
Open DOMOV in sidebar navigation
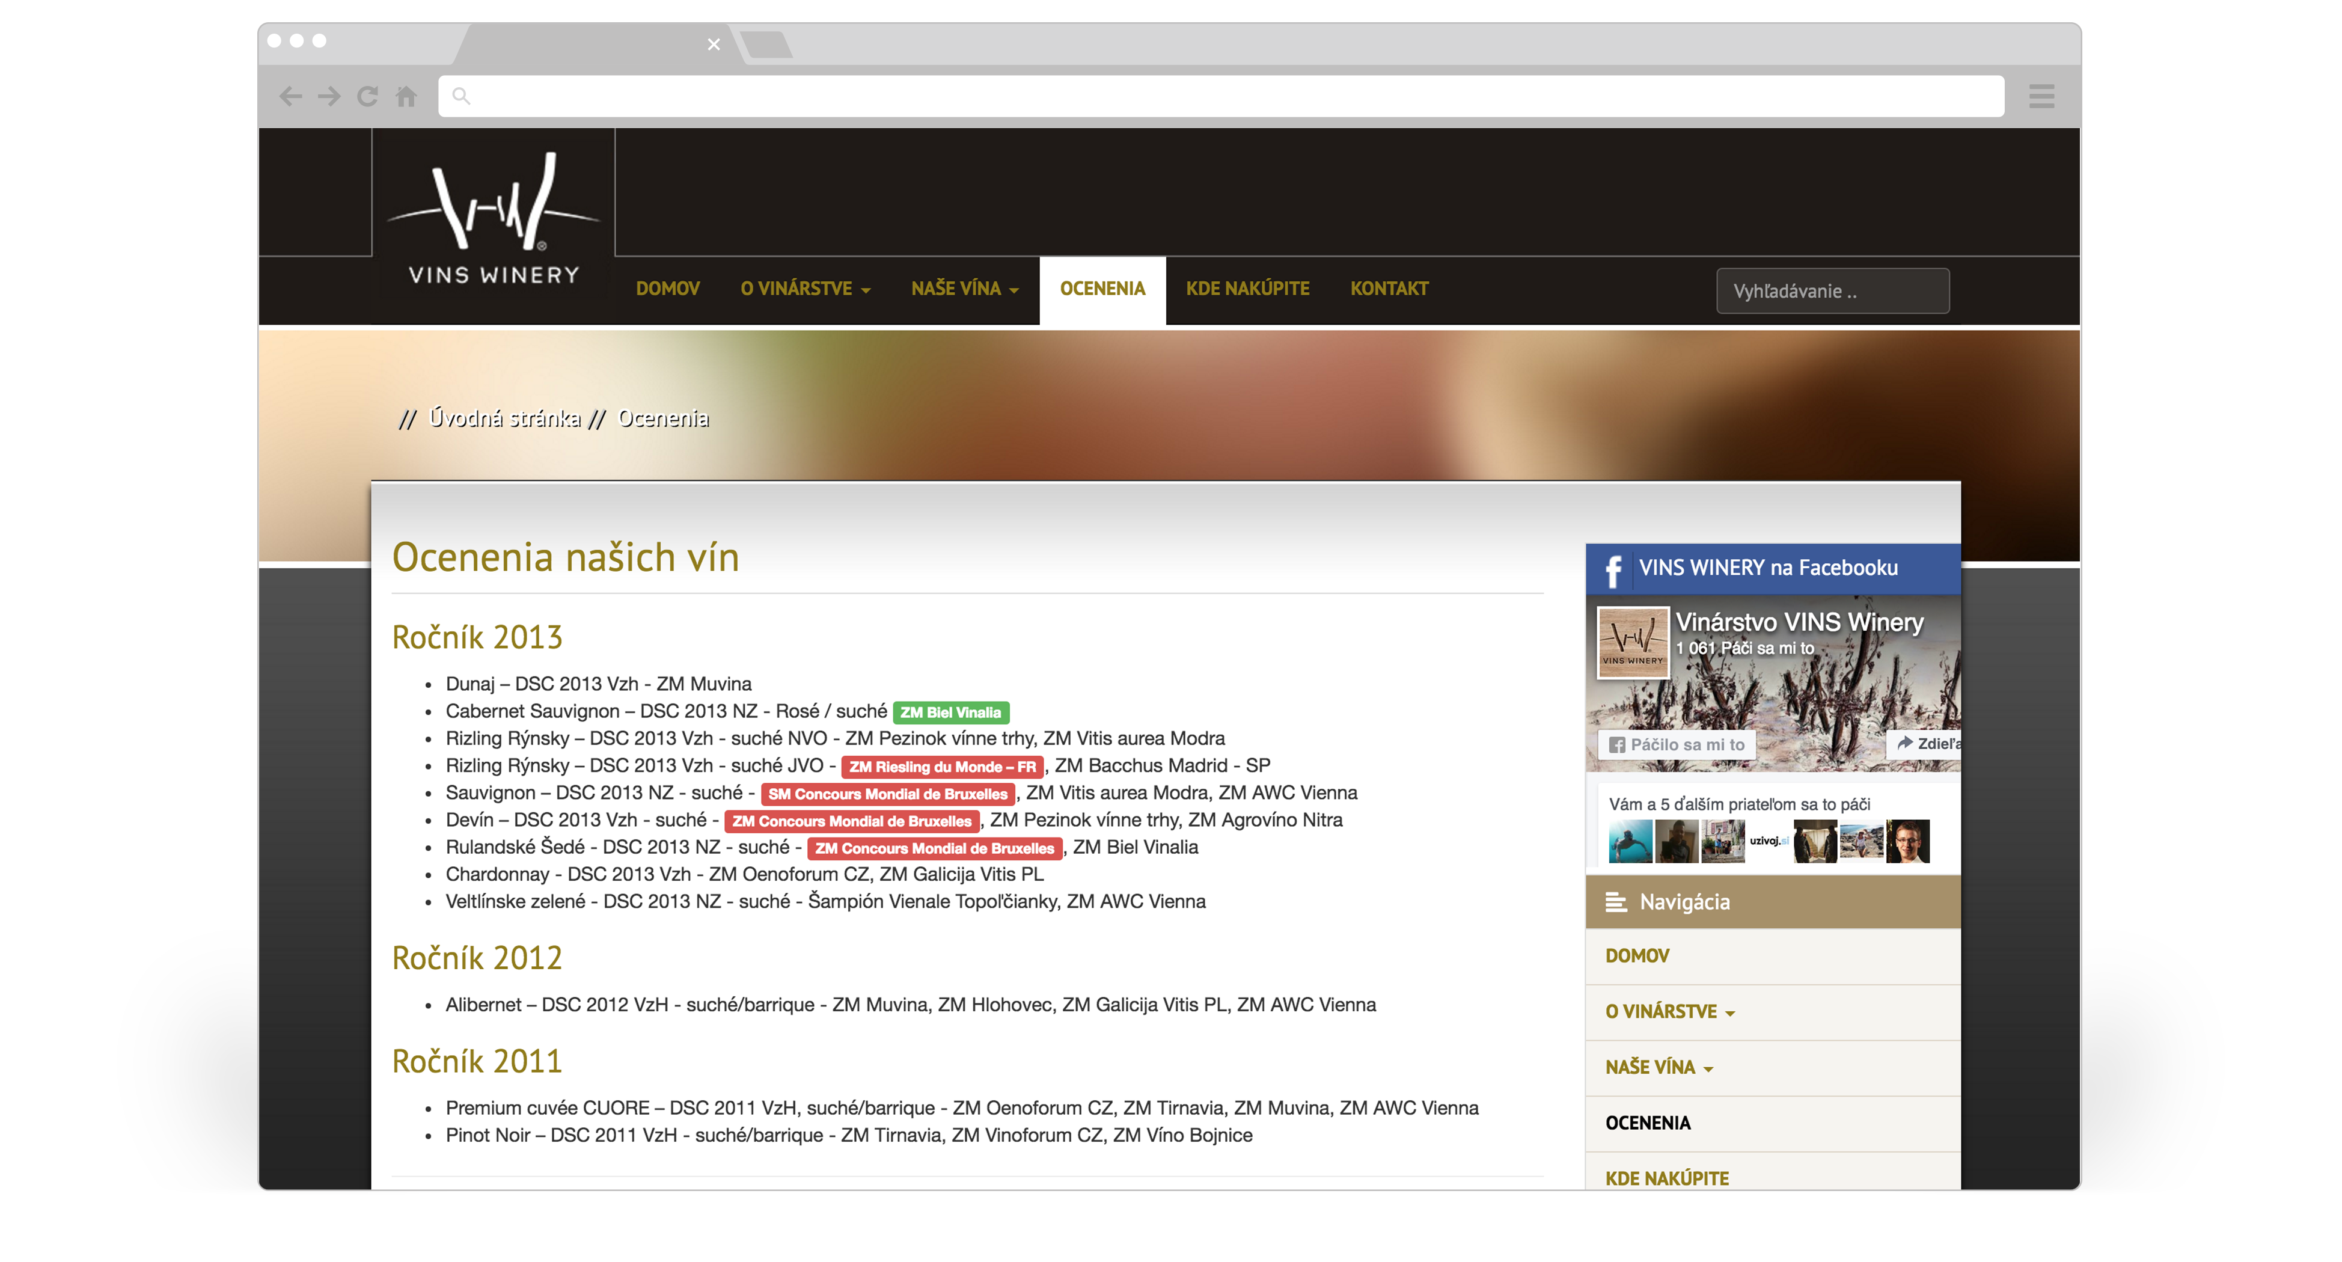(x=1637, y=957)
